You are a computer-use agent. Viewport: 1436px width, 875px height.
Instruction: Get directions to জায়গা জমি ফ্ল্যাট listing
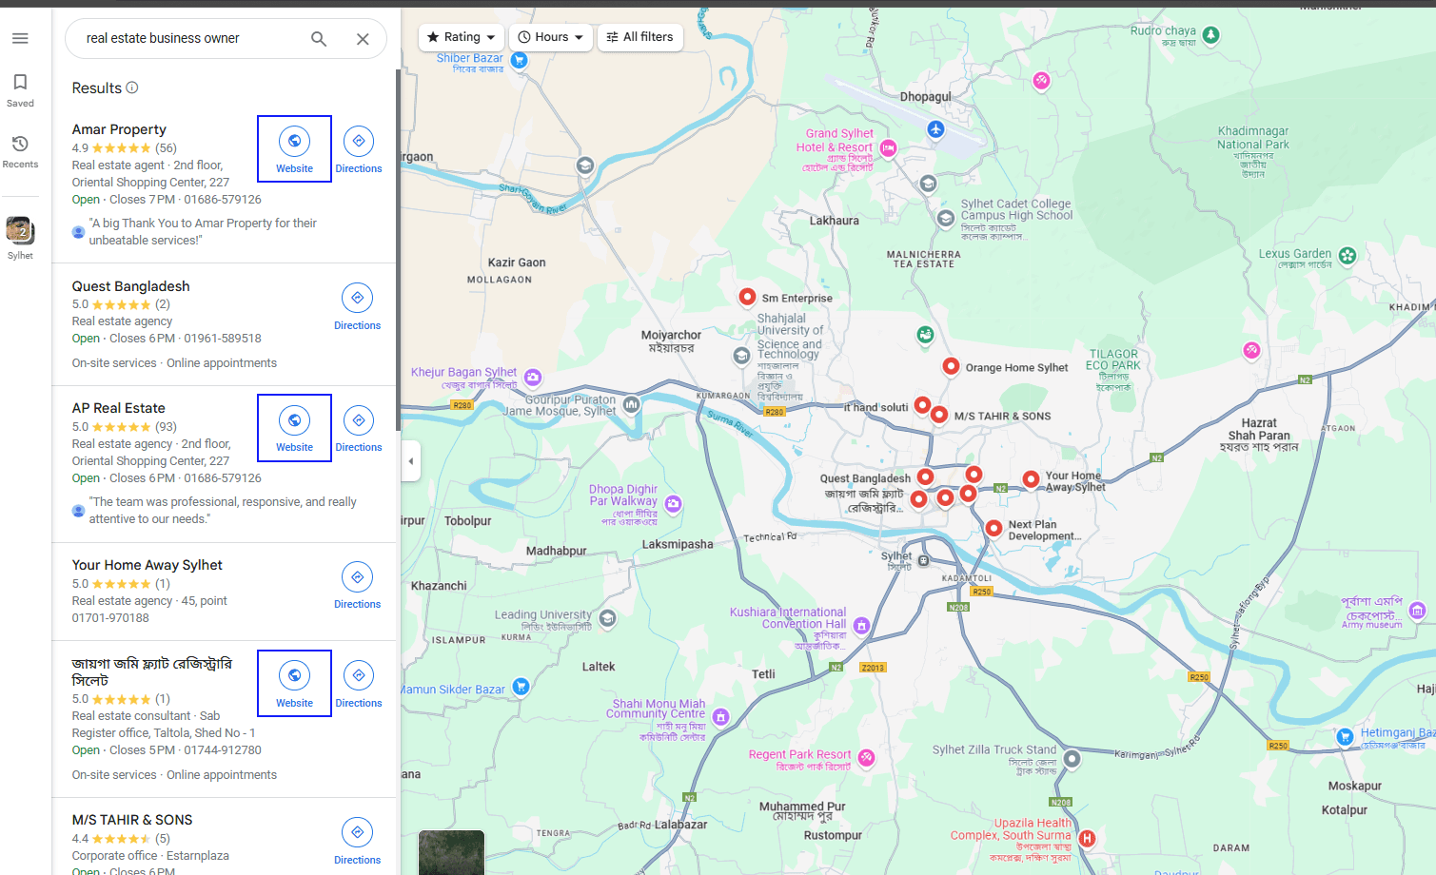click(x=359, y=684)
